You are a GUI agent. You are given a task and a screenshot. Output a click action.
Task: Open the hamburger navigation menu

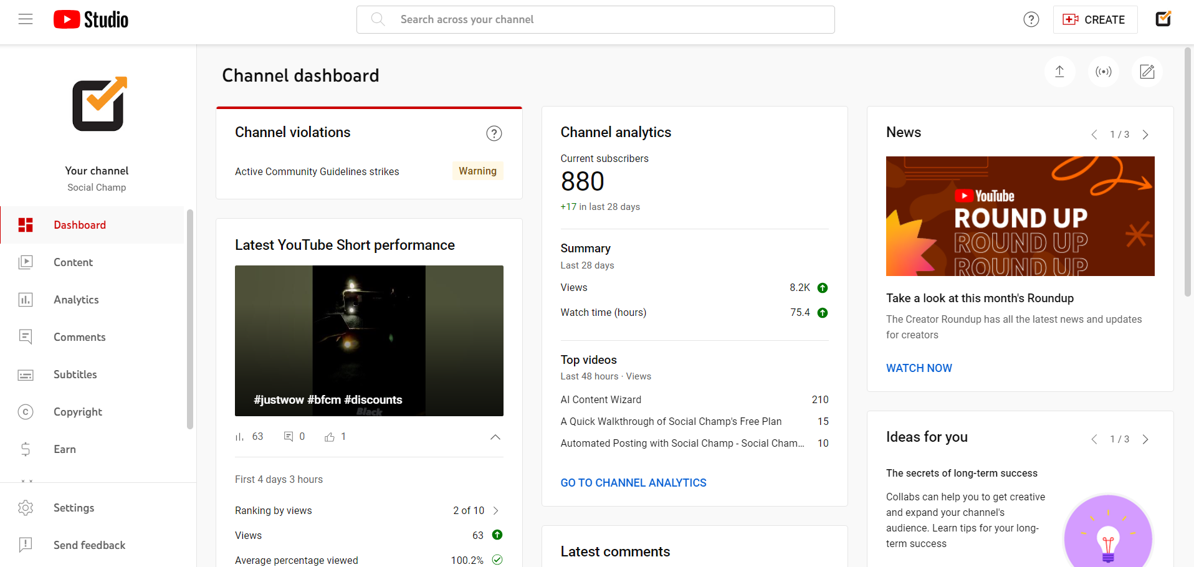26,19
